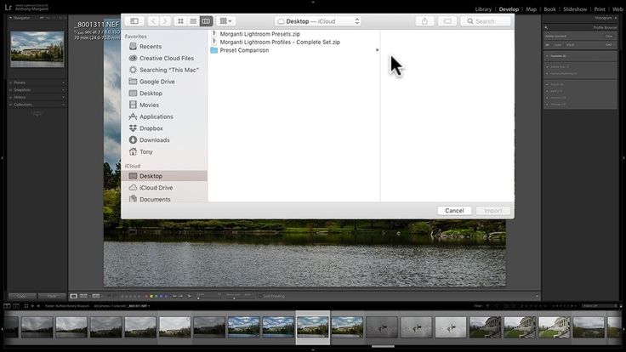This screenshot has height=352, width=626.
Task: Switch file dialog to column view
Action: pyautogui.click(x=206, y=21)
